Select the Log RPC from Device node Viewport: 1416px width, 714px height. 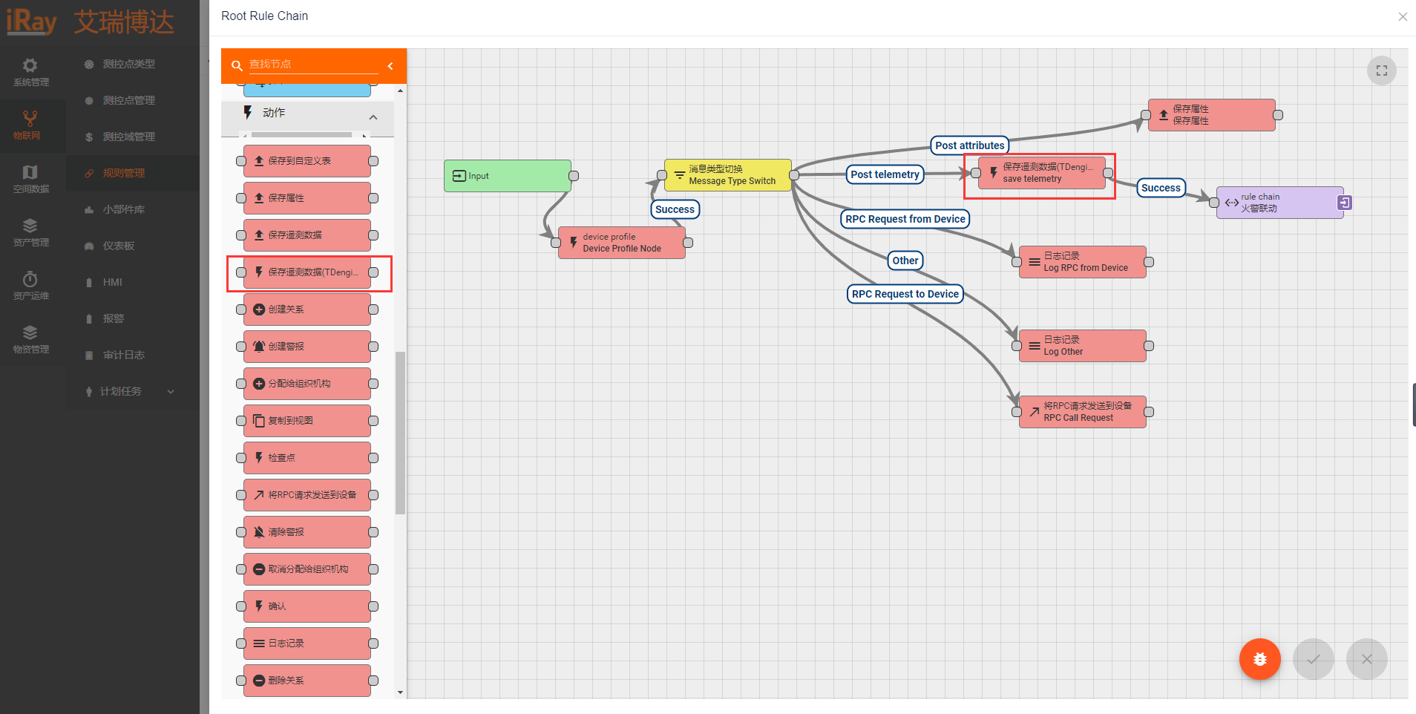pos(1083,262)
